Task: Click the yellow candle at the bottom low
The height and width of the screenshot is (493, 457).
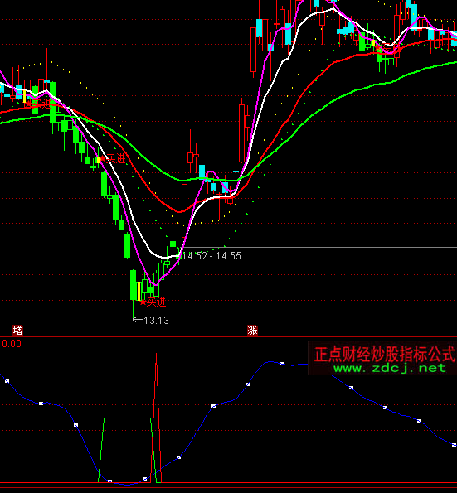Action: [x=139, y=291]
